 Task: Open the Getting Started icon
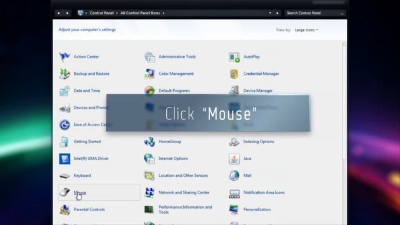click(64, 142)
